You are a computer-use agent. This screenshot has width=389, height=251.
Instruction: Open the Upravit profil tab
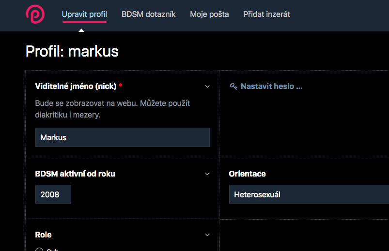(x=84, y=15)
